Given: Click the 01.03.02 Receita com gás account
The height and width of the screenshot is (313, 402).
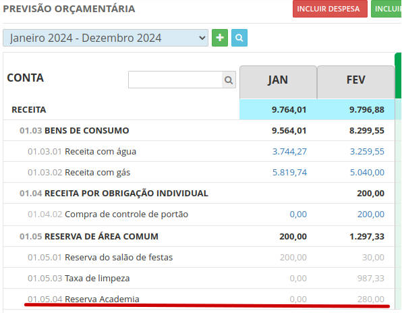Looking at the screenshot, I should [79, 173].
